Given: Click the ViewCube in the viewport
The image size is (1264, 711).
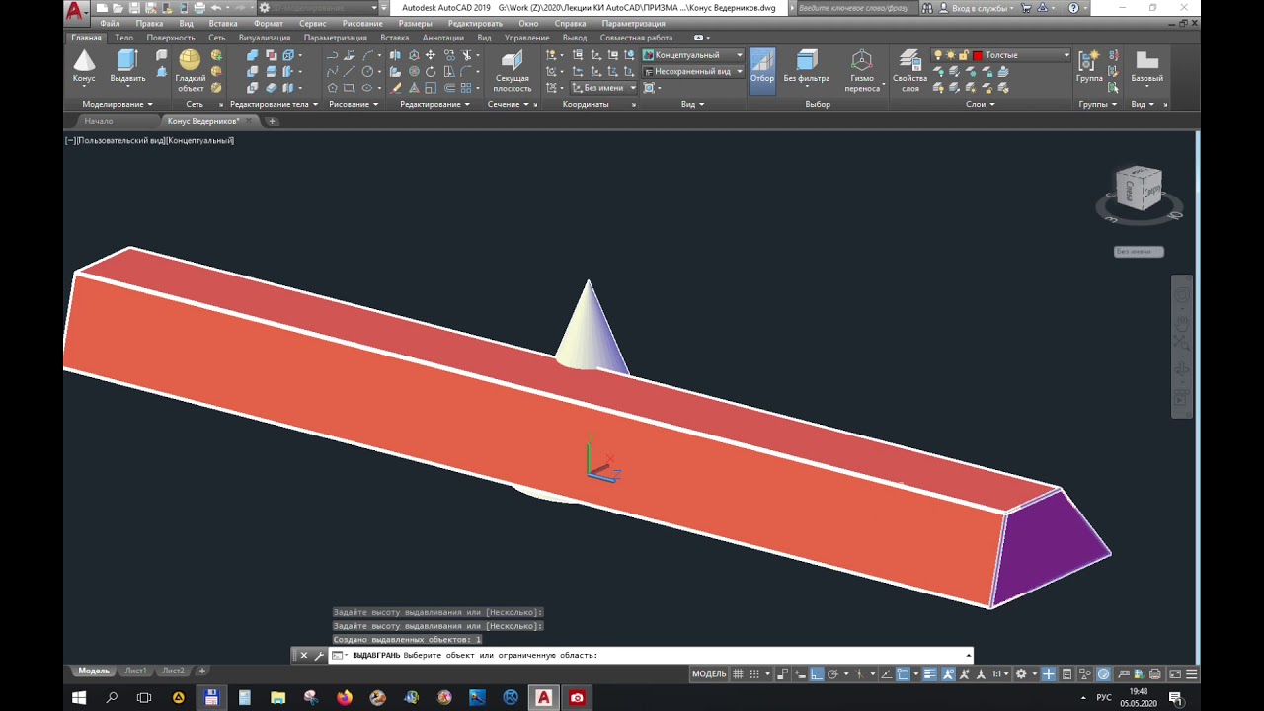Looking at the screenshot, I should [x=1139, y=190].
